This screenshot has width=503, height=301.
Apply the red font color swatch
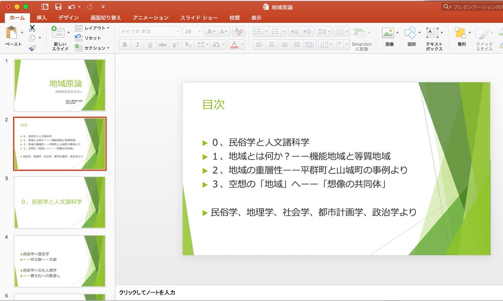tap(234, 44)
